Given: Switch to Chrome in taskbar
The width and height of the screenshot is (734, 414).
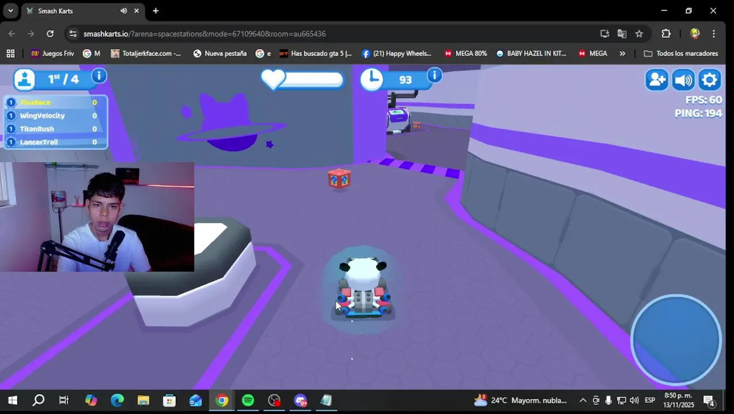Looking at the screenshot, I should click(x=222, y=401).
